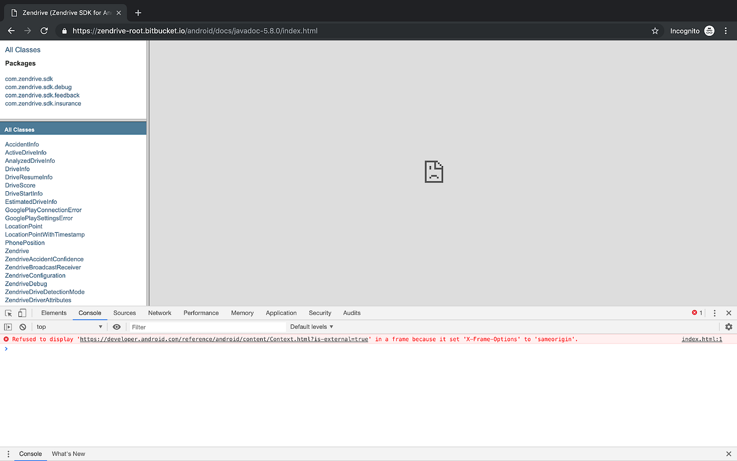Open the com.zendrive.sdk.insurance package
The image size is (737, 461).
pos(43,103)
